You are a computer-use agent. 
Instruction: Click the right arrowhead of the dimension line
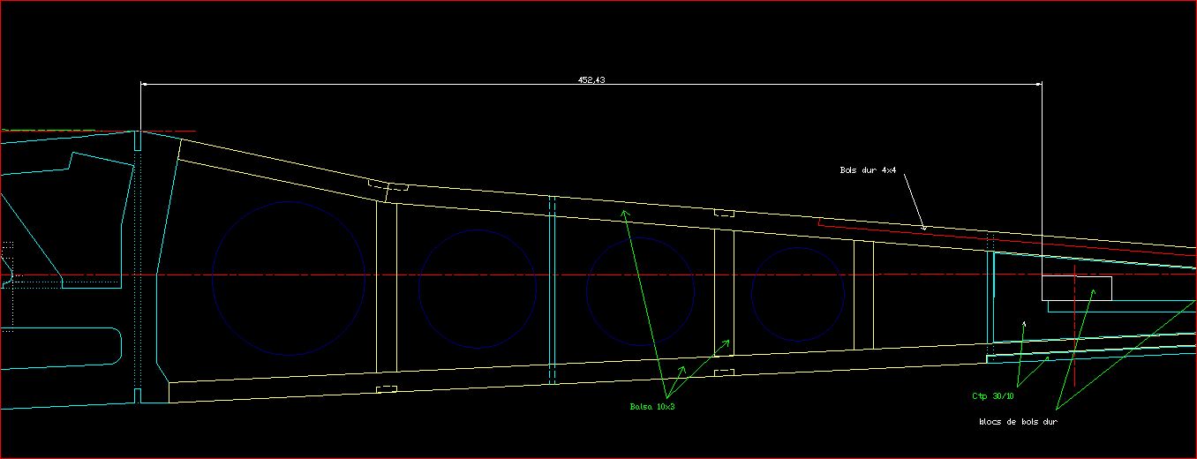tap(1037, 85)
